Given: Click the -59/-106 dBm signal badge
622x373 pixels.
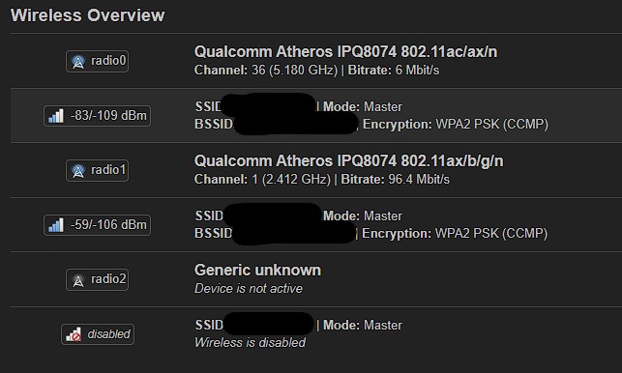Looking at the screenshot, I should pos(97,225).
